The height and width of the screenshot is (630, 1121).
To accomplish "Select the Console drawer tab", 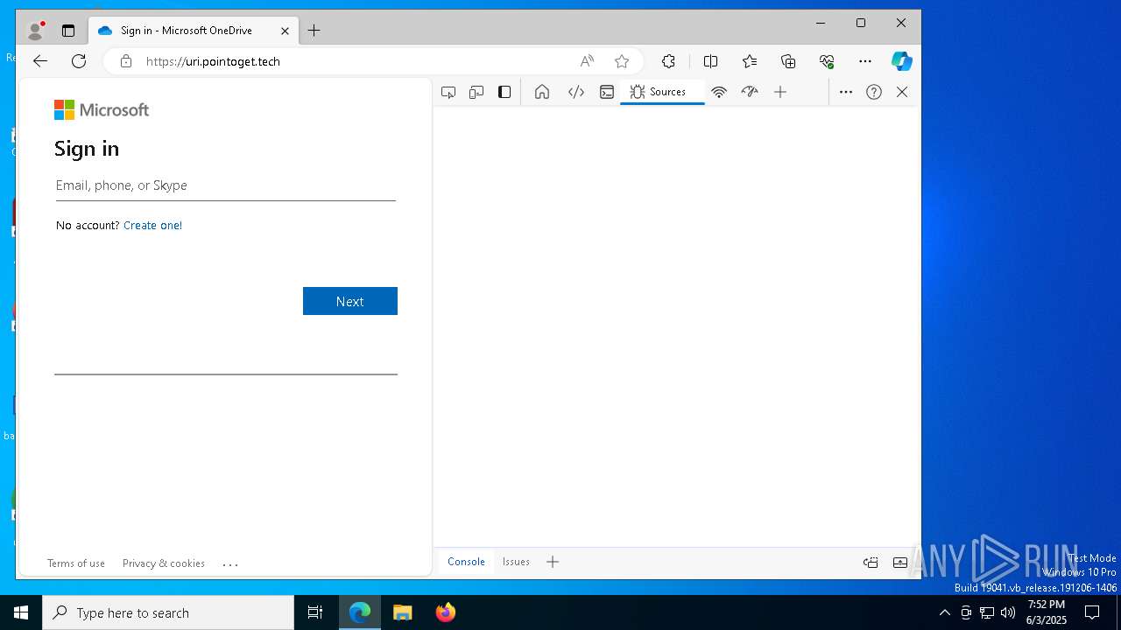I will pyautogui.click(x=466, y=562).
